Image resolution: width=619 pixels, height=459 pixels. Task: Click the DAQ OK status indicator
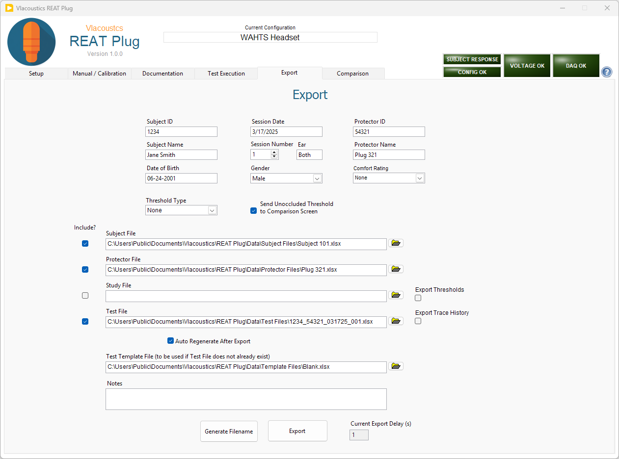[576, 66]
